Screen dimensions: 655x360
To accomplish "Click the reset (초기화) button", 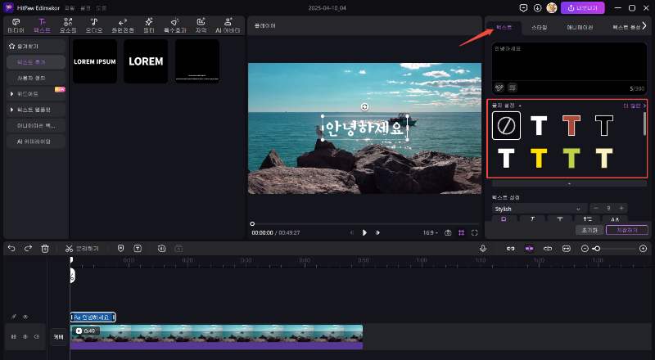I will coord(588,231).
